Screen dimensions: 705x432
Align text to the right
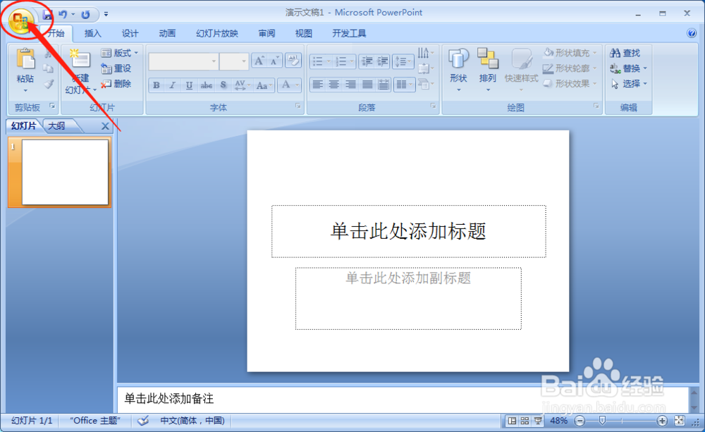click(x=350, y=85)
